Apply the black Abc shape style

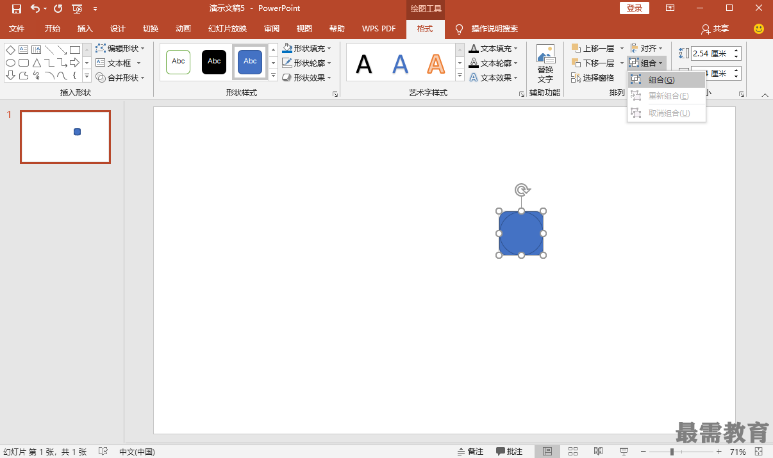tap(214, 62)
